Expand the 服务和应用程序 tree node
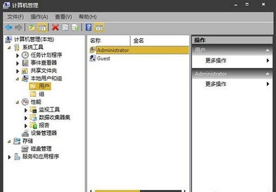 click(9, 157)
